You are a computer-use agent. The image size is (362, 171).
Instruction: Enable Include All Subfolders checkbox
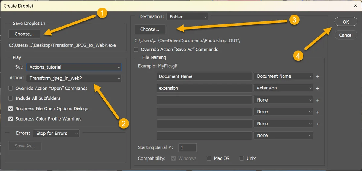(x=11, y=98)
